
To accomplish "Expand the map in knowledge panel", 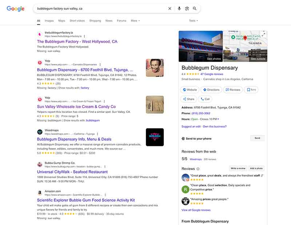I will pyautogui.click(x=263, y=34).
